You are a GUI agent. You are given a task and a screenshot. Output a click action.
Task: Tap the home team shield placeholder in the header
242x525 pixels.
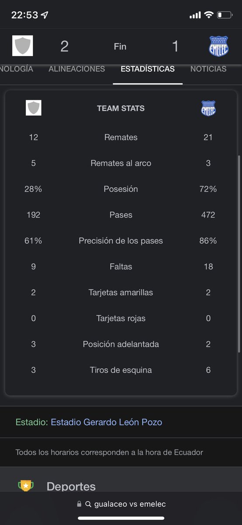(23, 46)
